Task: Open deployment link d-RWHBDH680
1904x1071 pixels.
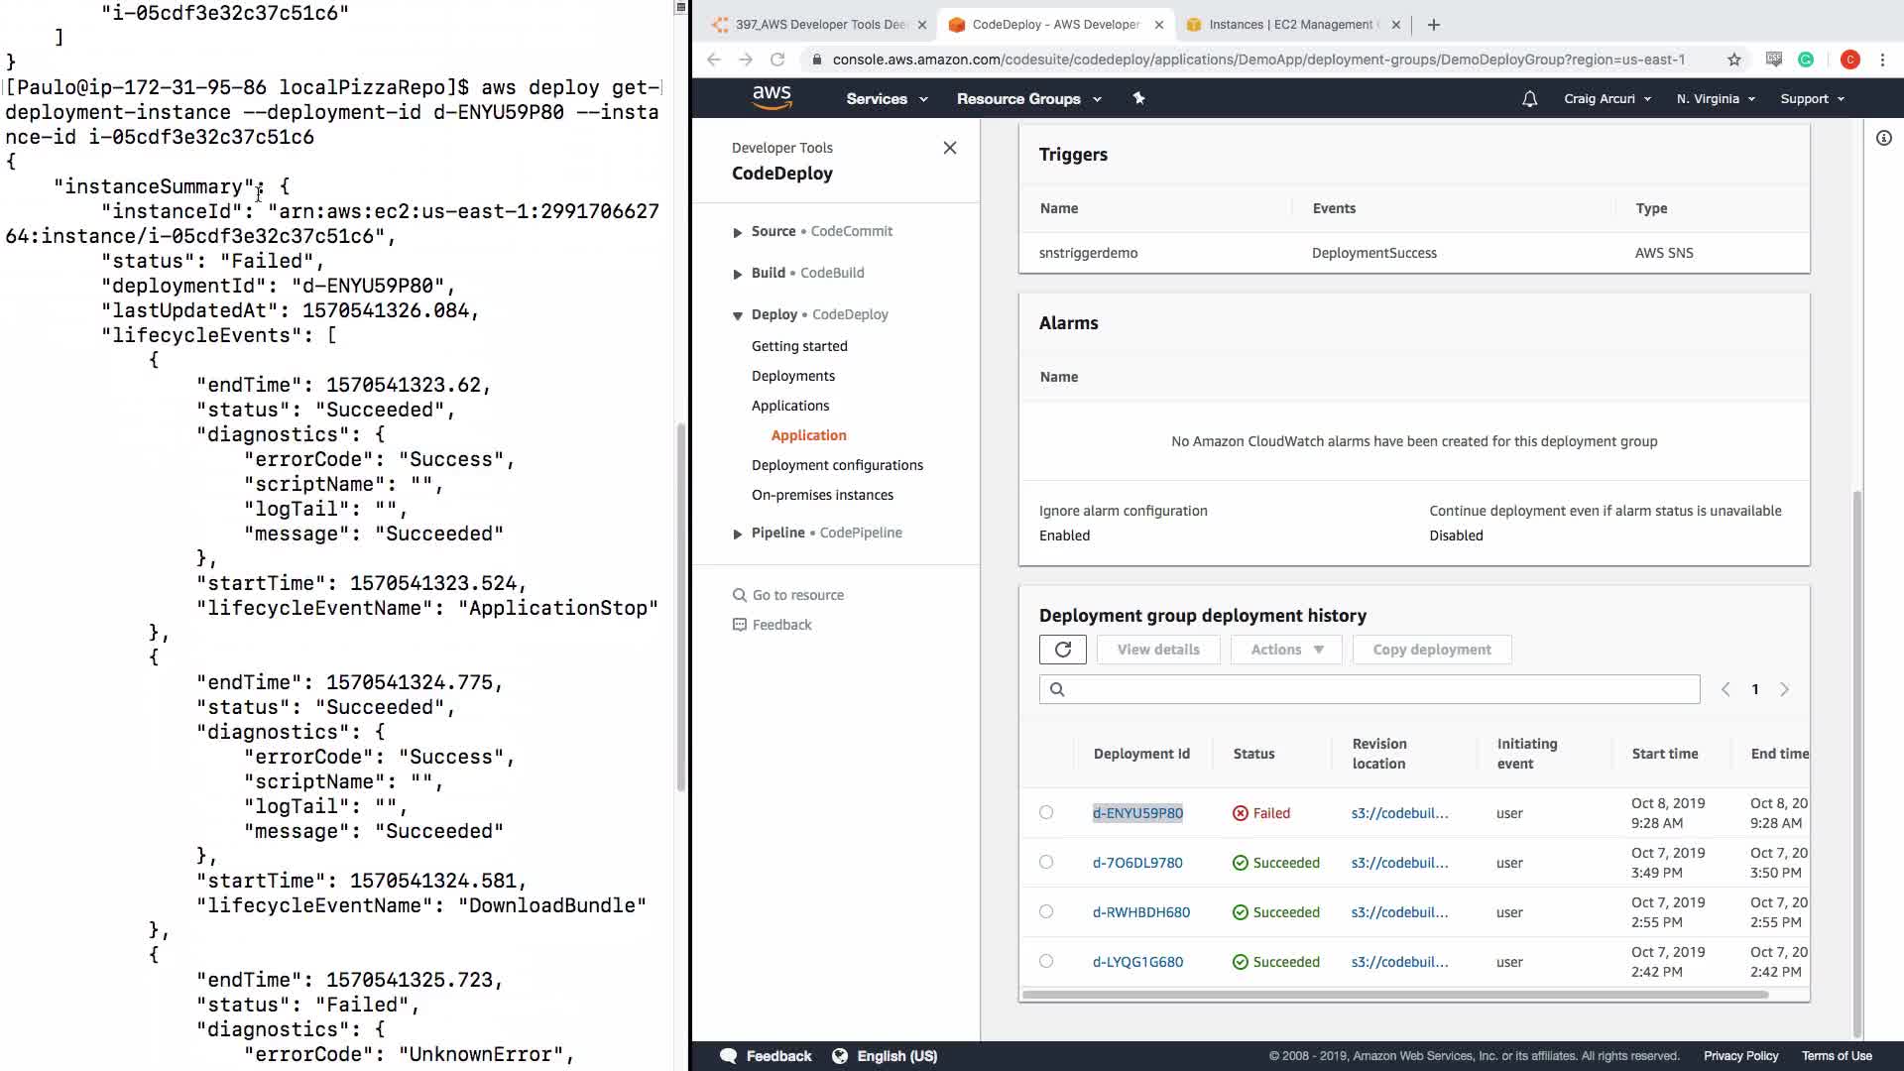Action: tap(1140, 912)
